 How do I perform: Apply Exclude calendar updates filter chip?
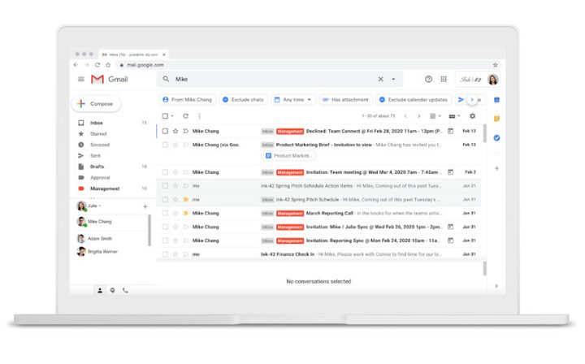pos(414,100)
